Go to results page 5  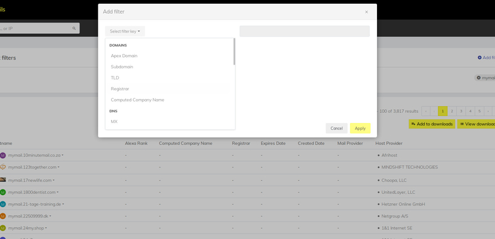(479, 111)
